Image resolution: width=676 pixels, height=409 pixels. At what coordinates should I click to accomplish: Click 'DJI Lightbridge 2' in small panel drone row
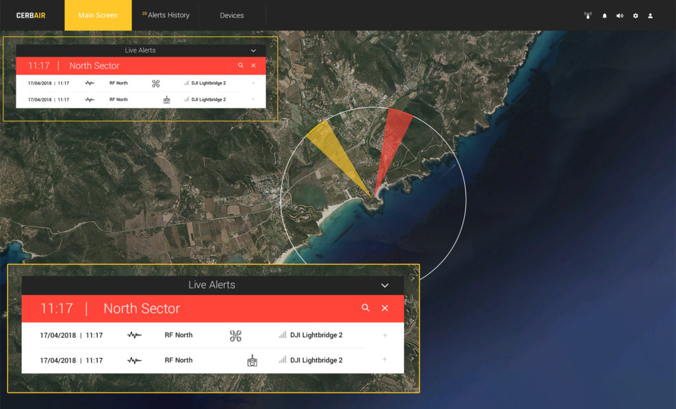209,83
